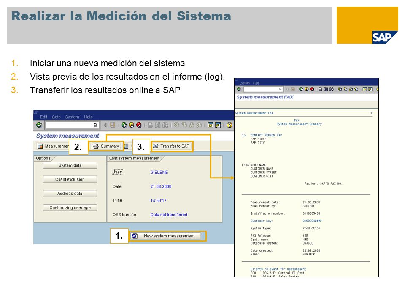Click the Customizing user type button
The width and height of the screenshot is (405, 303).
tap(70, 207)
